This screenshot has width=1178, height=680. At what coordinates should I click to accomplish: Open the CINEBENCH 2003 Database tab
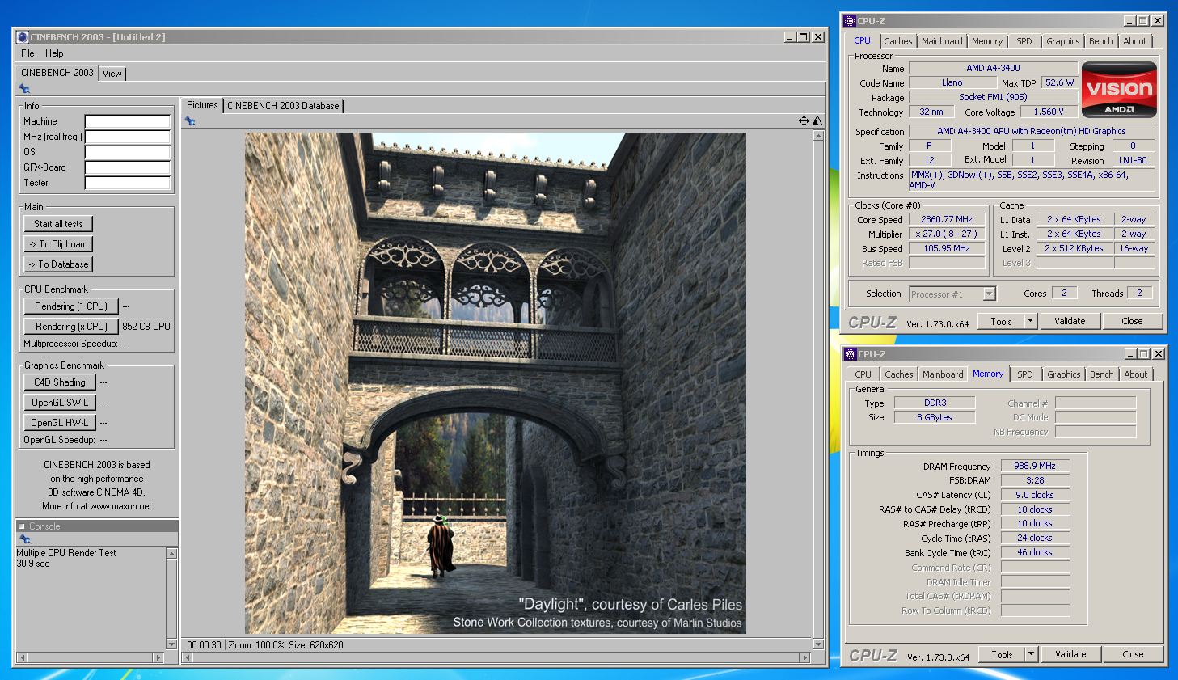[283, 106]
